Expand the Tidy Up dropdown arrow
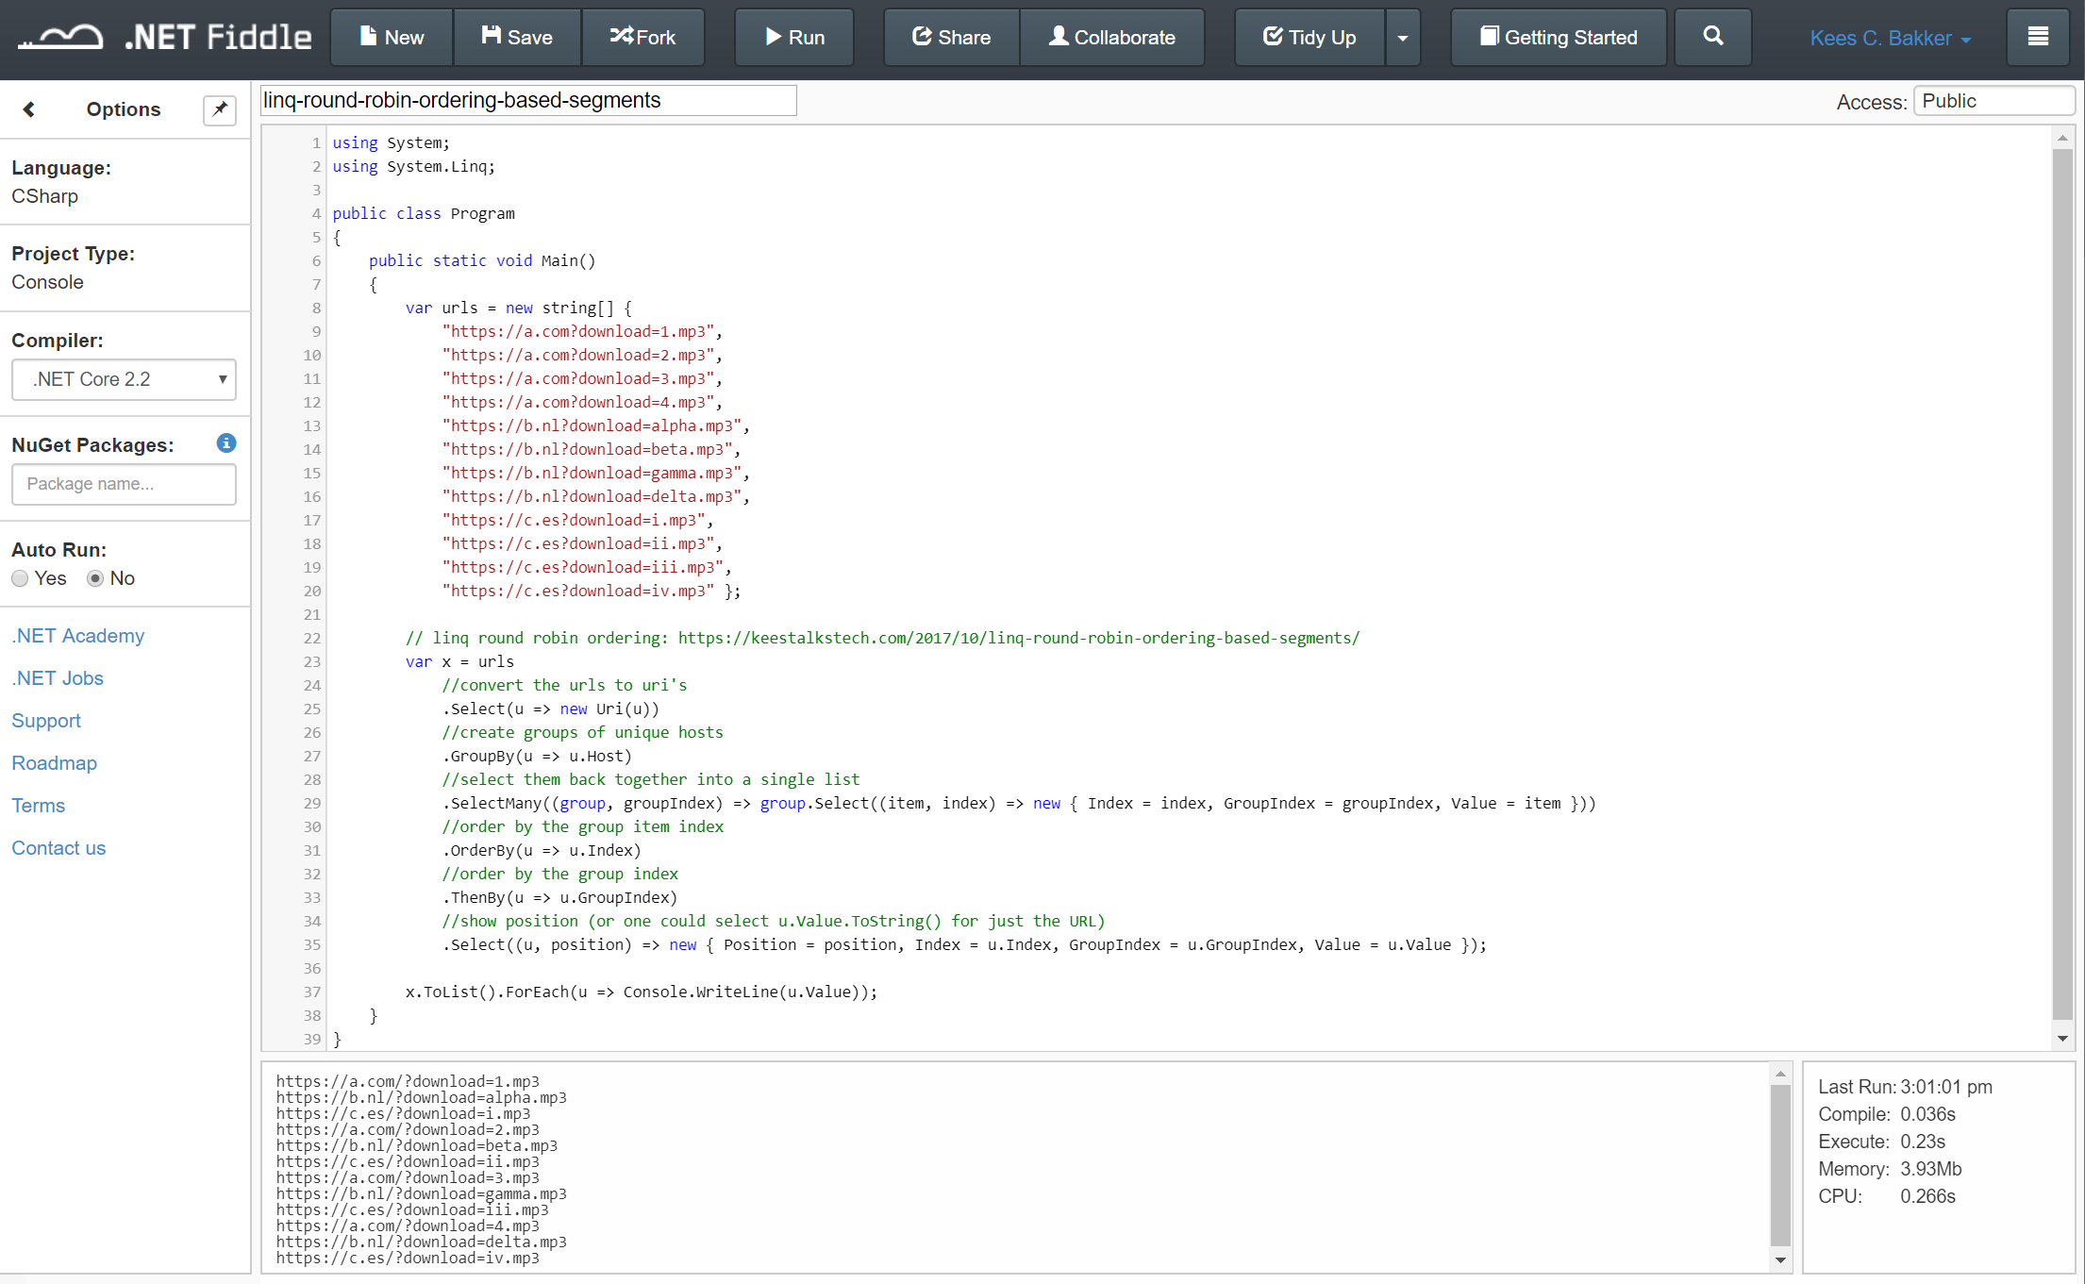Image resolution: width=2085 pixels, height=1284 pixels. 1403,38
